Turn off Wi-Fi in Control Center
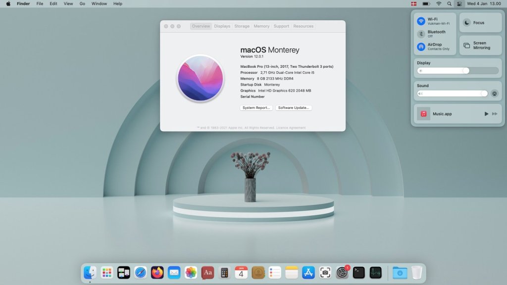507x285 pixels. click(x=421, y=21)
